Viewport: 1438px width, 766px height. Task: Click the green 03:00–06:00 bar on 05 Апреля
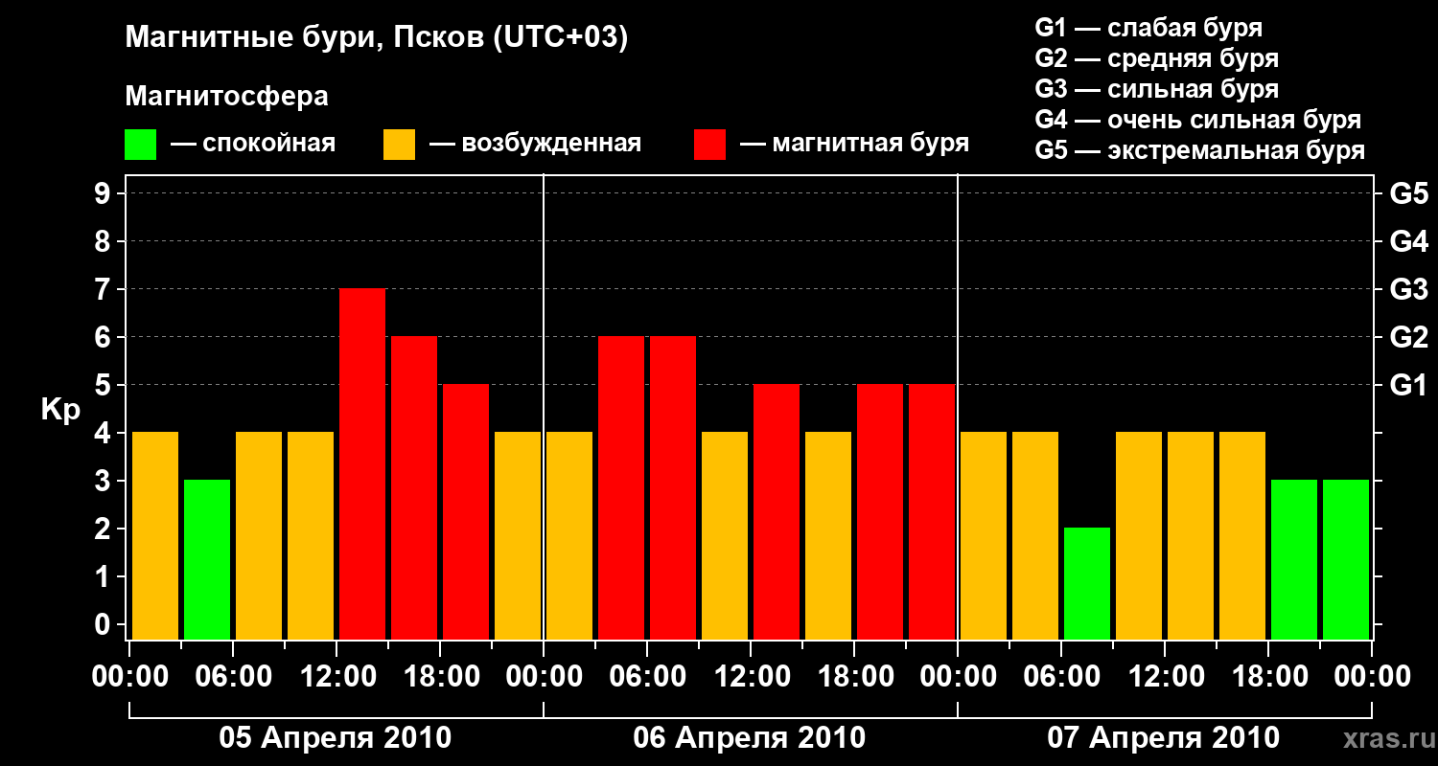point(207,560)
